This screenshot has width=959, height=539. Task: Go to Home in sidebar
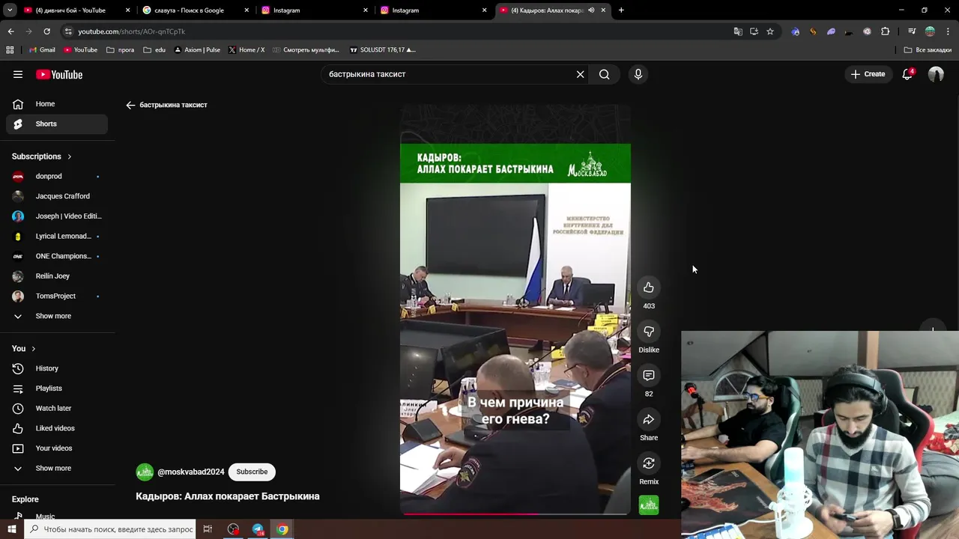[57, 104]
